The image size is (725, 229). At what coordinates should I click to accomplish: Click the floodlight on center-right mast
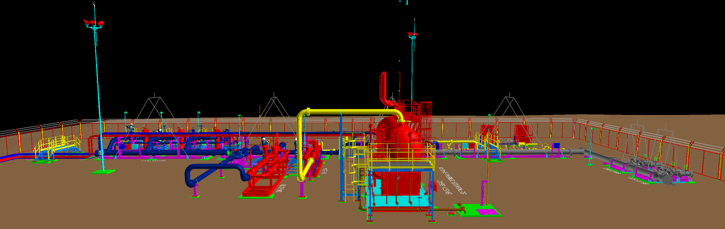click(x=412, y=34)
